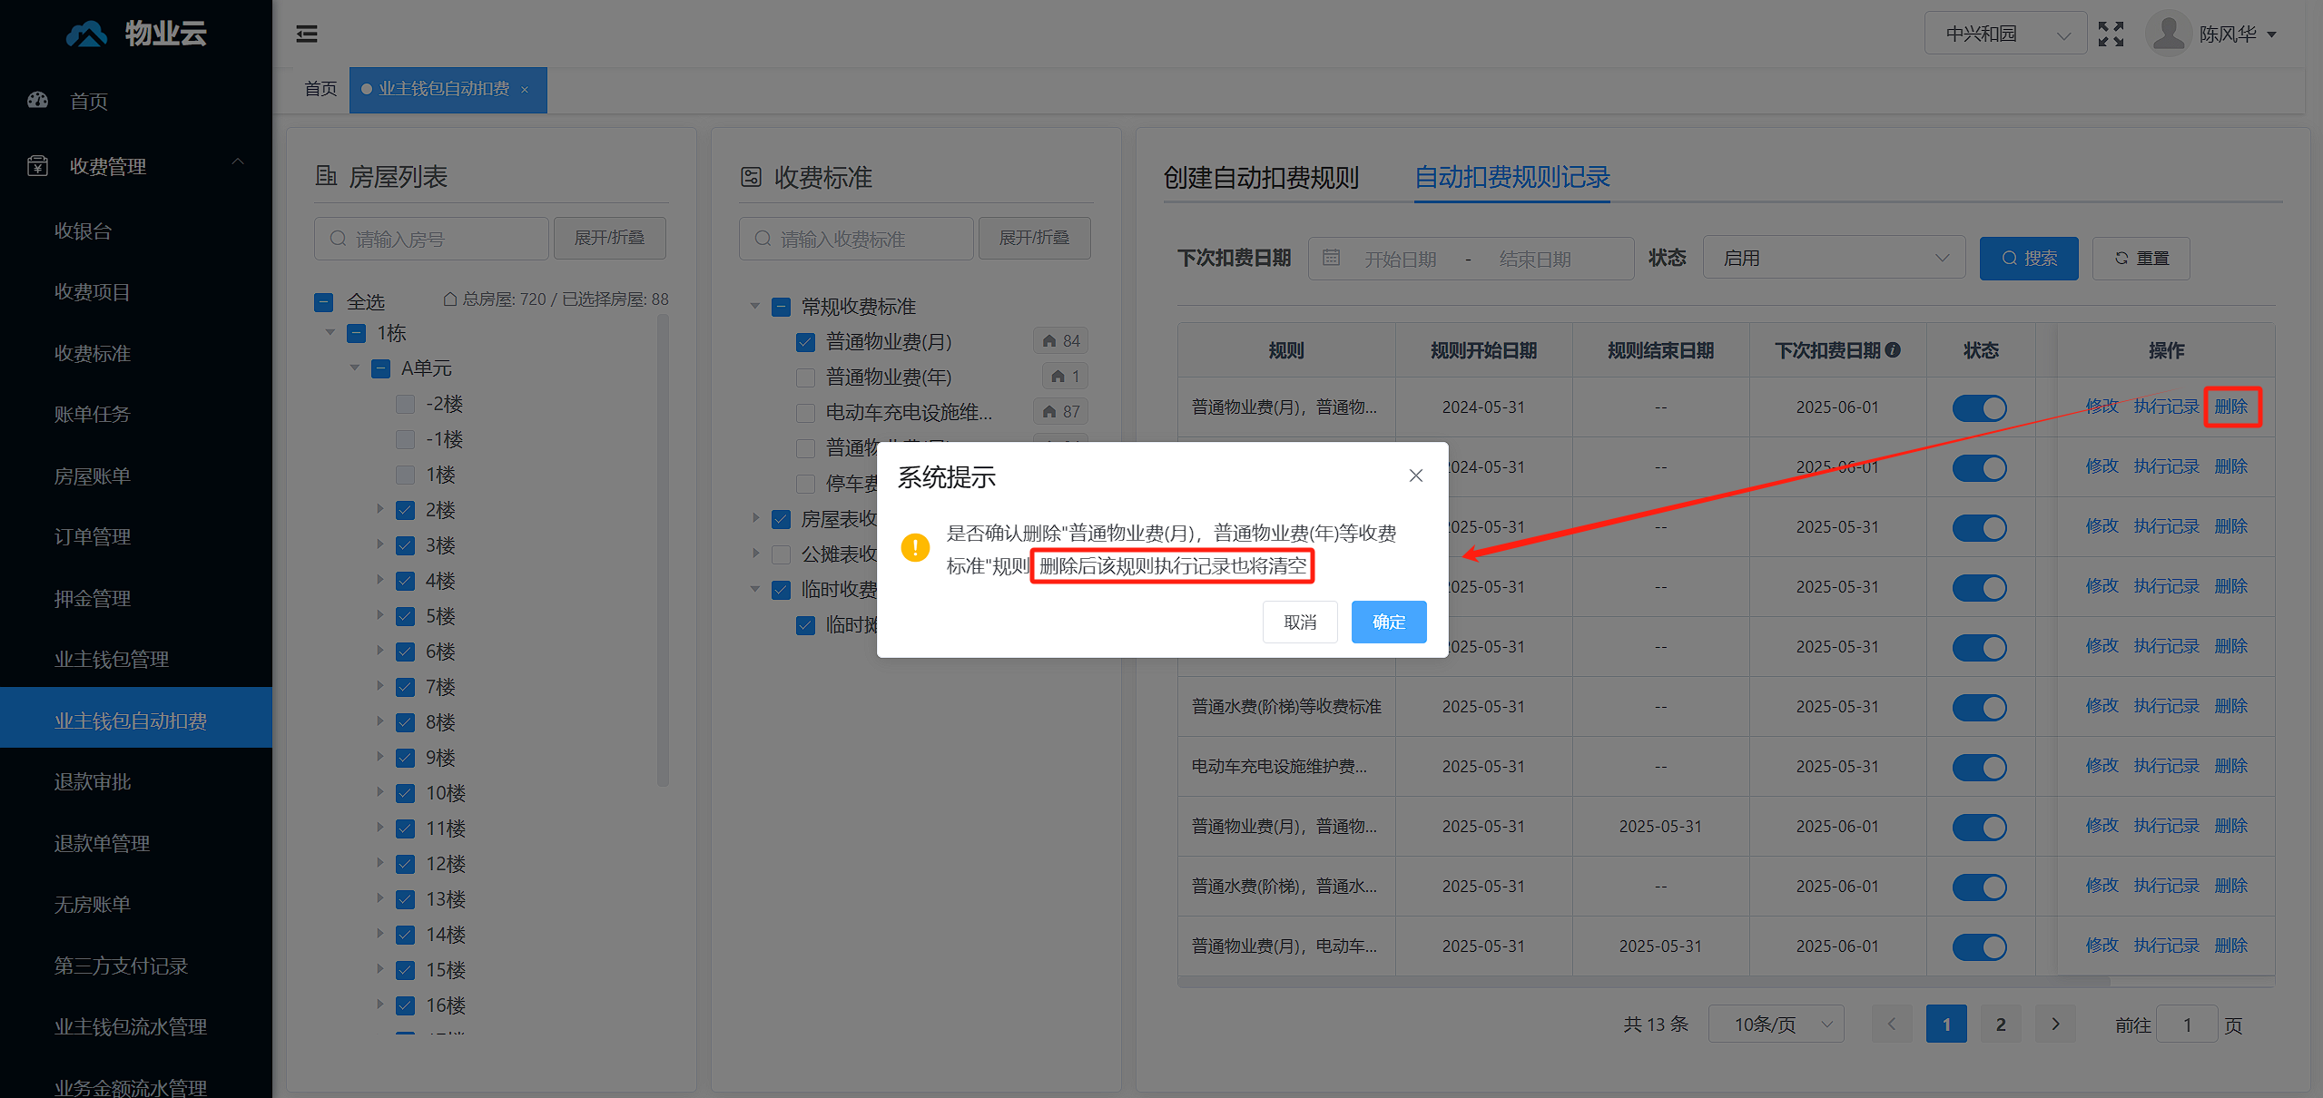Collapse the A单元 tree node
The width and height of the screenshot is (2323, 1098).
click(x=355, y=368)
